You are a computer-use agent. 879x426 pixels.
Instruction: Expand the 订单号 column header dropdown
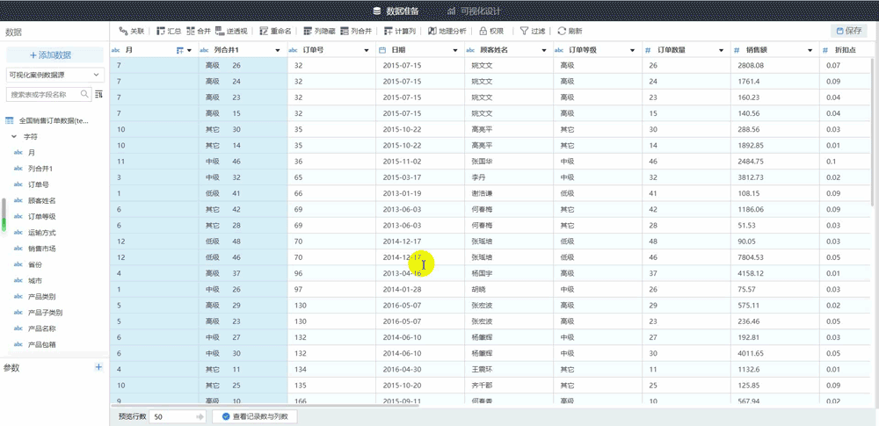click(x=367, y=51)
